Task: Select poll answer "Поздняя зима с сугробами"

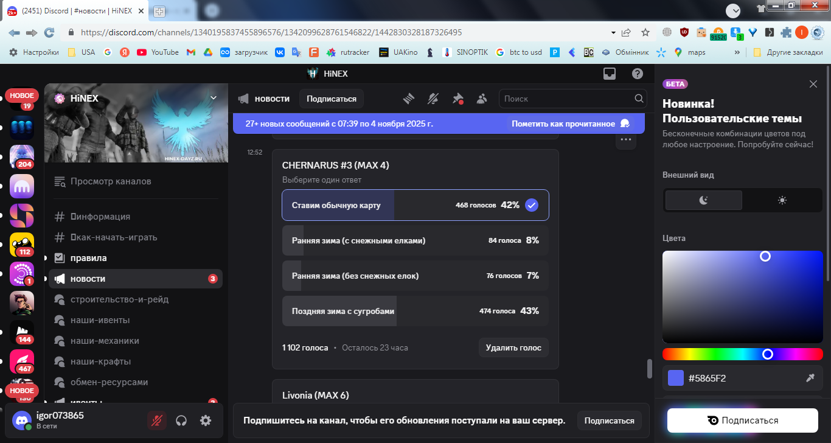Action: coord(415,311)
